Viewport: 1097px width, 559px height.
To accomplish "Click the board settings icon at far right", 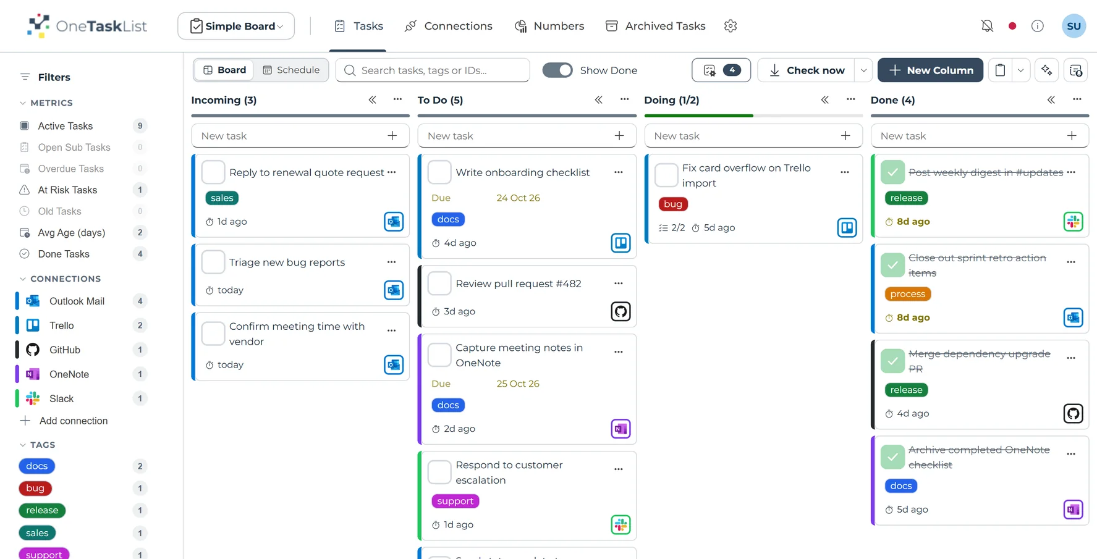I will pyautogui.click(x=1076, y=70).
